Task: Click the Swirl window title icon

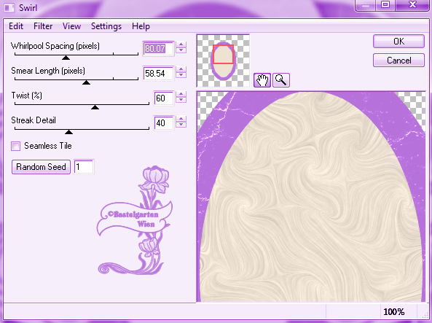Action: pyautogui.click(x=9, y=8)
